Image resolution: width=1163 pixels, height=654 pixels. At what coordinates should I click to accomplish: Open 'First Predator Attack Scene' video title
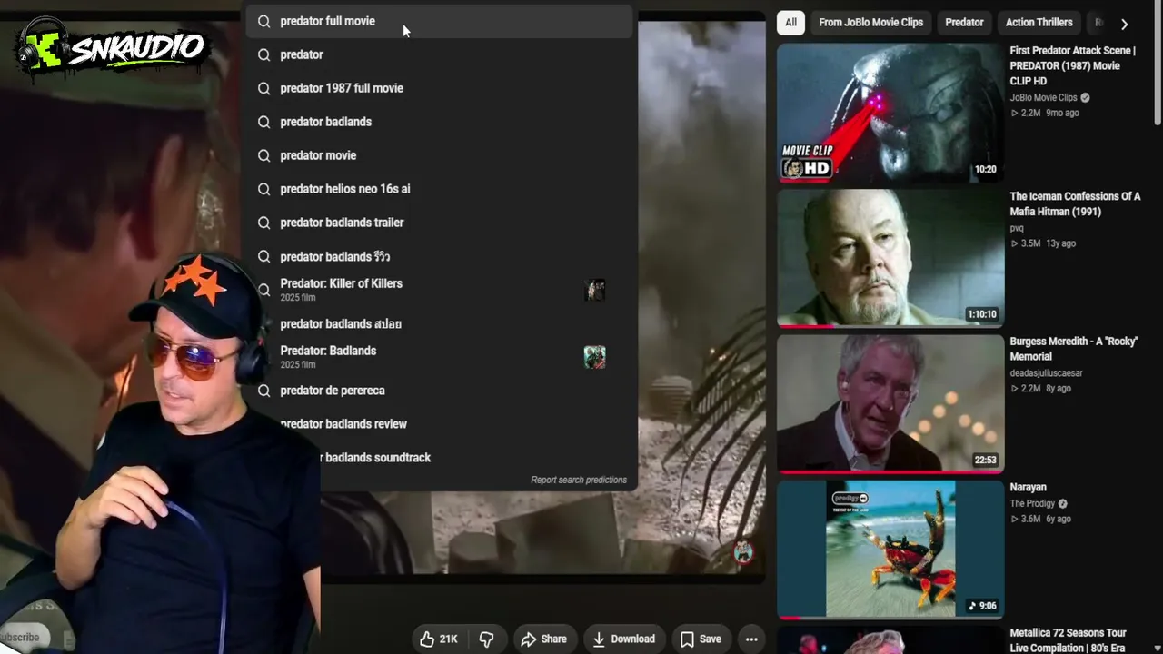point(1073,65)
